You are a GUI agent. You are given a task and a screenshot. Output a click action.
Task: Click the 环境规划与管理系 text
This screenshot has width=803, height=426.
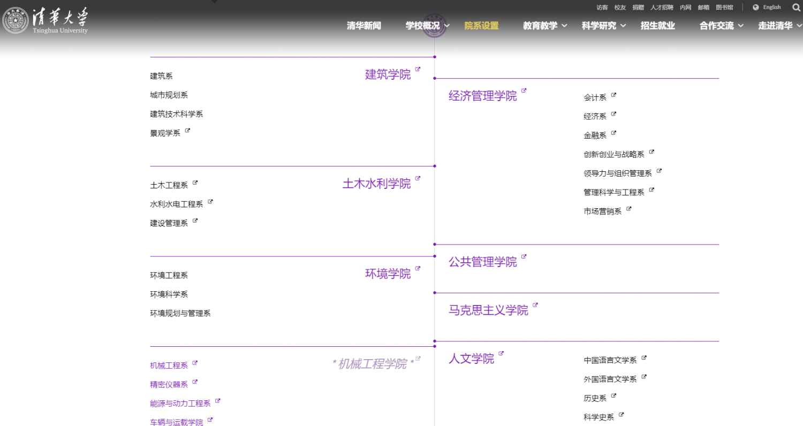[180, 313]
